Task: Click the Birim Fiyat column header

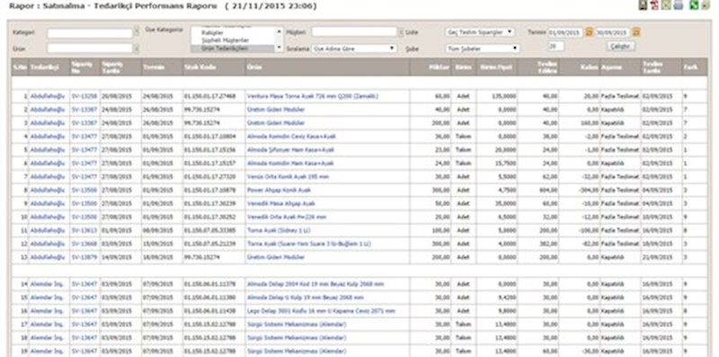Action: tap(497, 67)
